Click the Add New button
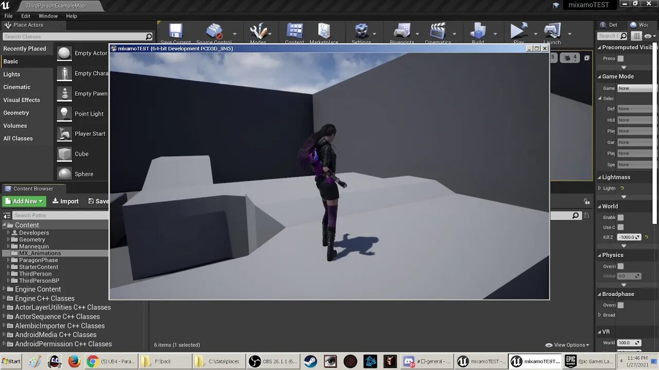 [24, 201]
